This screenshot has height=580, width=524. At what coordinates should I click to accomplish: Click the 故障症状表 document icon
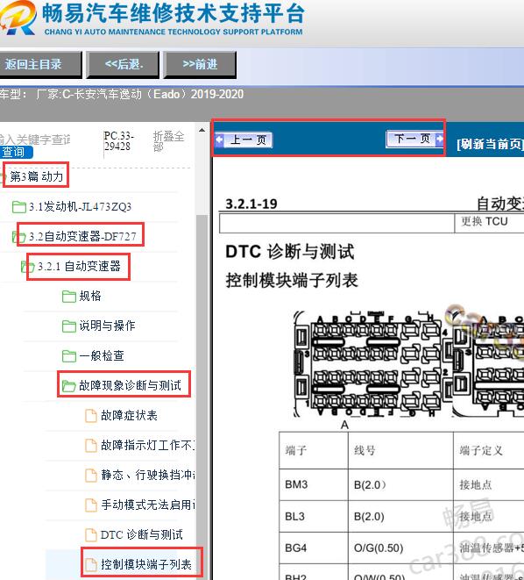click(91, 416)
